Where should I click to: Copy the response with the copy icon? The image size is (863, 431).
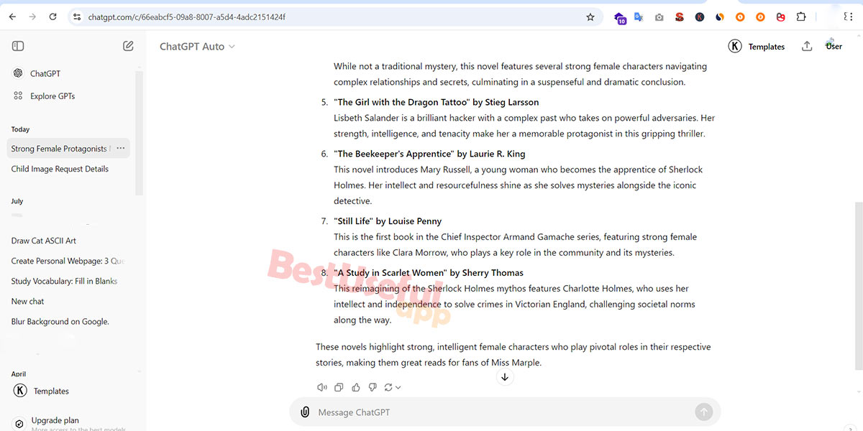[x=339, y=387]
